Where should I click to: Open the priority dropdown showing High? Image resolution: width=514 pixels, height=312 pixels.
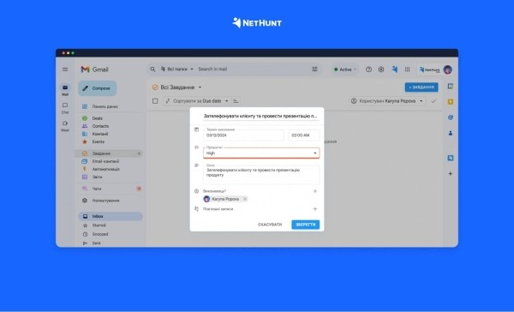pyautogui.click(x=261, y=153)
